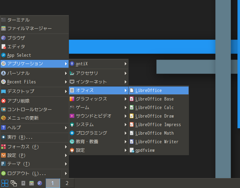Expand the Recent Files submenu arrow

point(66,82)
